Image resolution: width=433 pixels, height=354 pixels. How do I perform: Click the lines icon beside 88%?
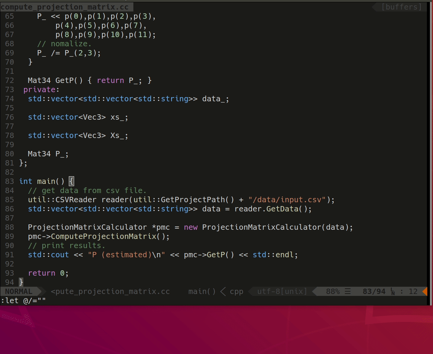pyautogui.click(x=348, y=291)
